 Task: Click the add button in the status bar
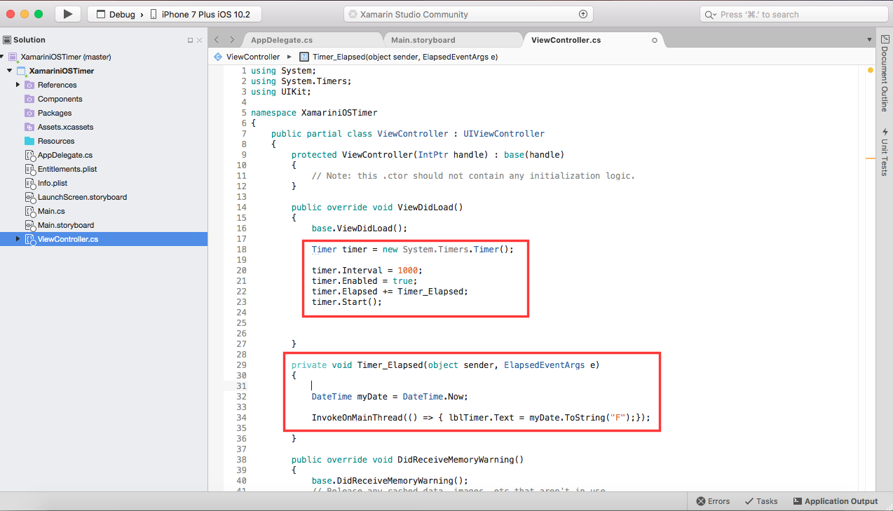(582, 13)
